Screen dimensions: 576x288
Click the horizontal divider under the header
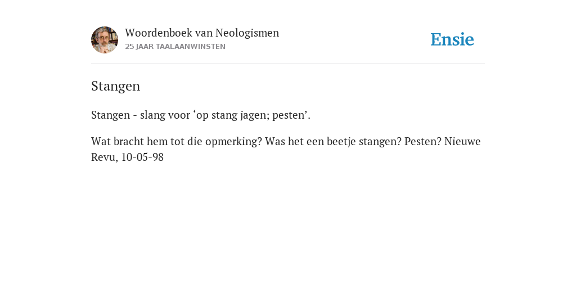click(x=288, y=64)
